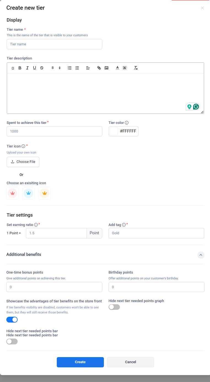Insert a link in tier description
This screenshot has height=382, width=210.
[x=99, y=68]
